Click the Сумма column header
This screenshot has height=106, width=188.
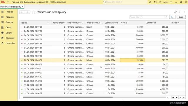[132, 23]
